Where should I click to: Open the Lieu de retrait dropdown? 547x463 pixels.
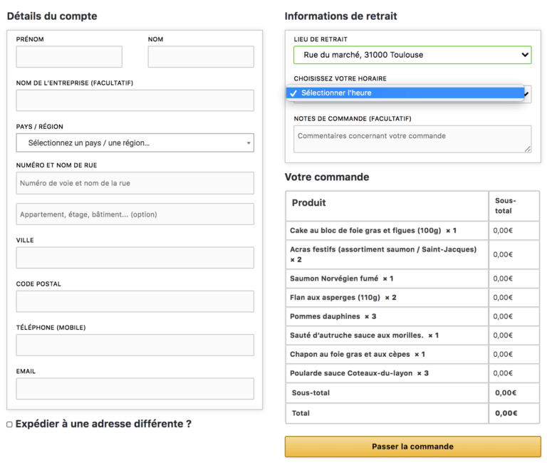coord(412,55)
